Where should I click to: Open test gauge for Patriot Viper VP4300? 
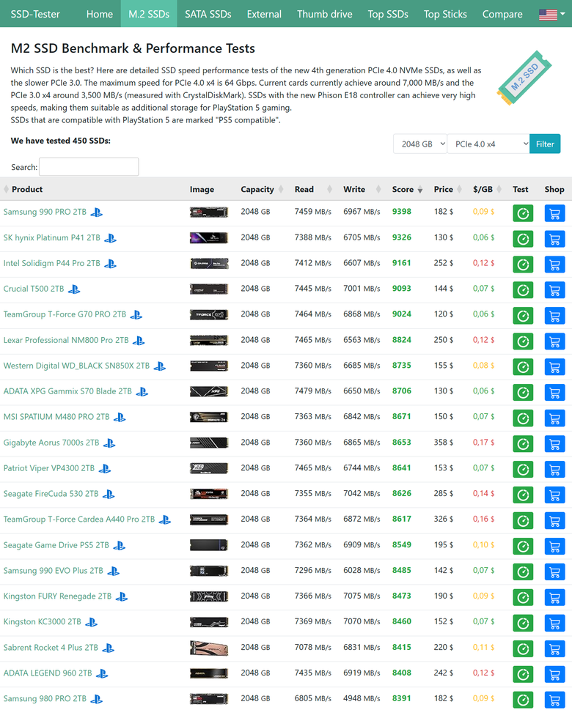523,469
